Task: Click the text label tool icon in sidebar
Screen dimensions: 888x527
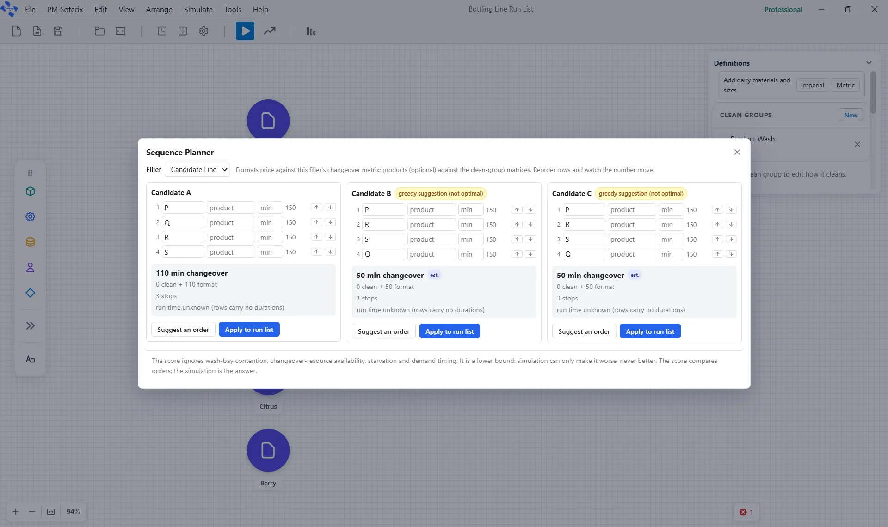Action: [30, 359]
